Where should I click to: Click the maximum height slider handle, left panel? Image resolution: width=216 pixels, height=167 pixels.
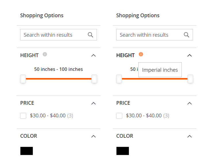point(94,79)
